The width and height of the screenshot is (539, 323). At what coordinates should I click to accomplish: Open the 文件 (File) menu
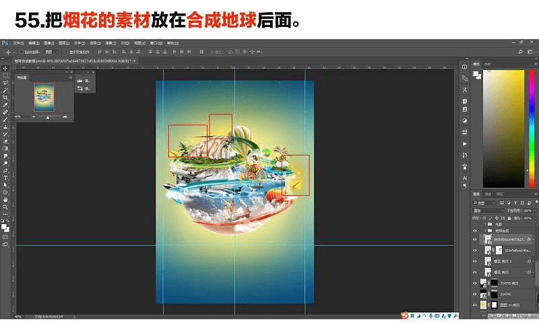(x=18, y=43)
